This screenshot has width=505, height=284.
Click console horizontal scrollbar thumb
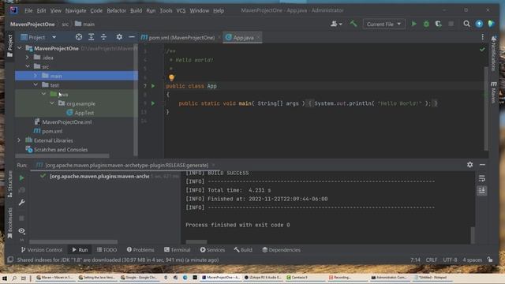pos(196,241)
